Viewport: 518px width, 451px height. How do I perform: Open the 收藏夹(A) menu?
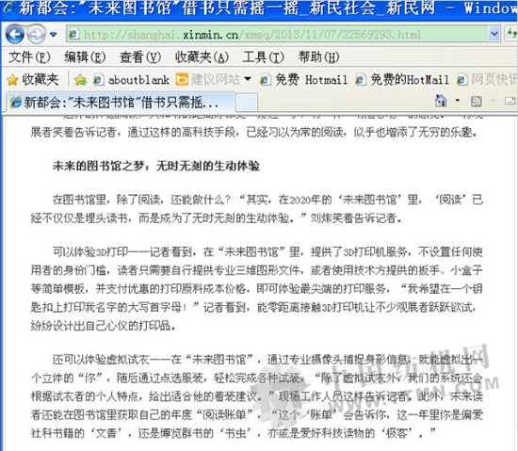(x=202, y=57)
